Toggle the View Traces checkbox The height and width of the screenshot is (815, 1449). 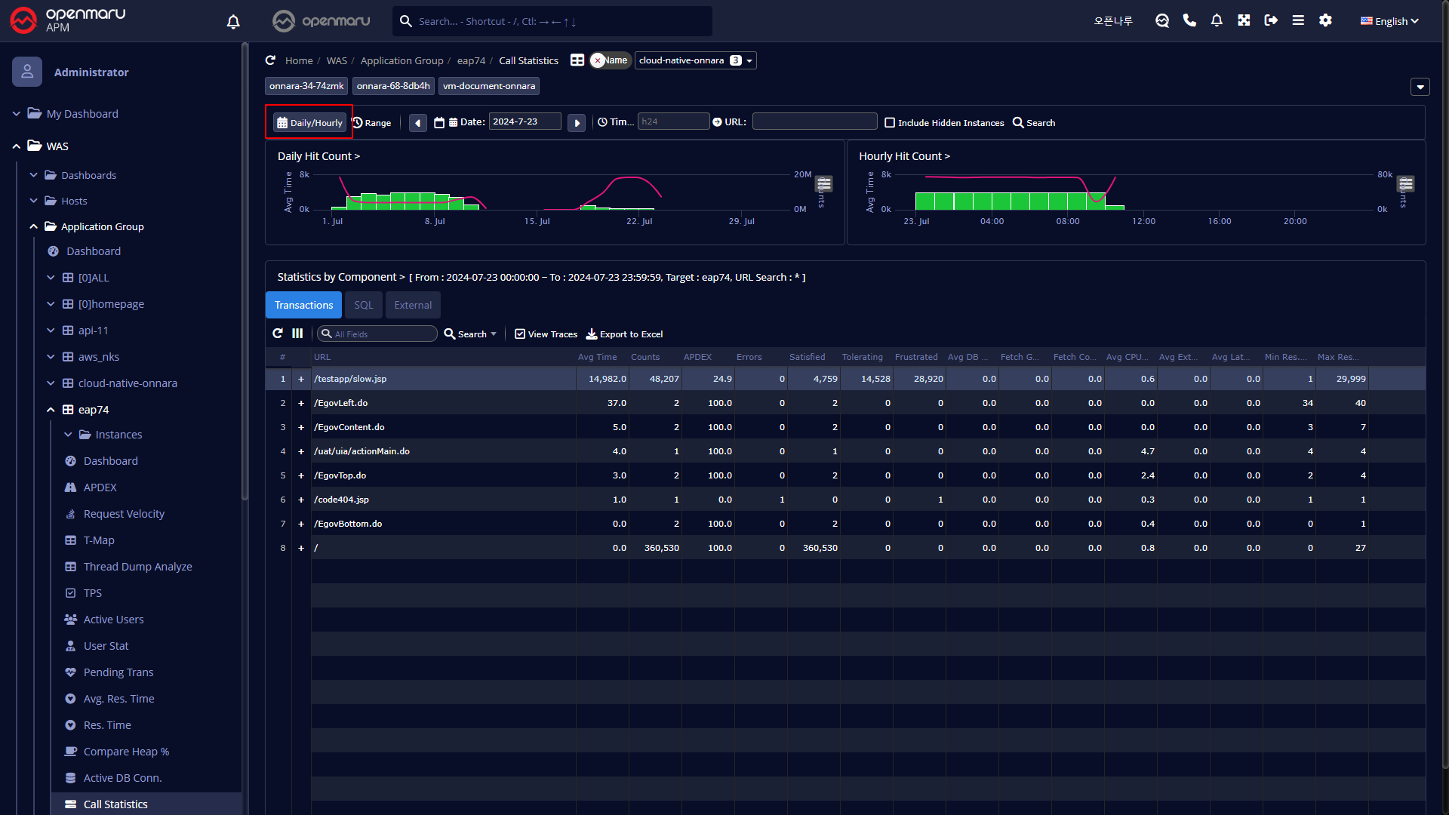520,334
